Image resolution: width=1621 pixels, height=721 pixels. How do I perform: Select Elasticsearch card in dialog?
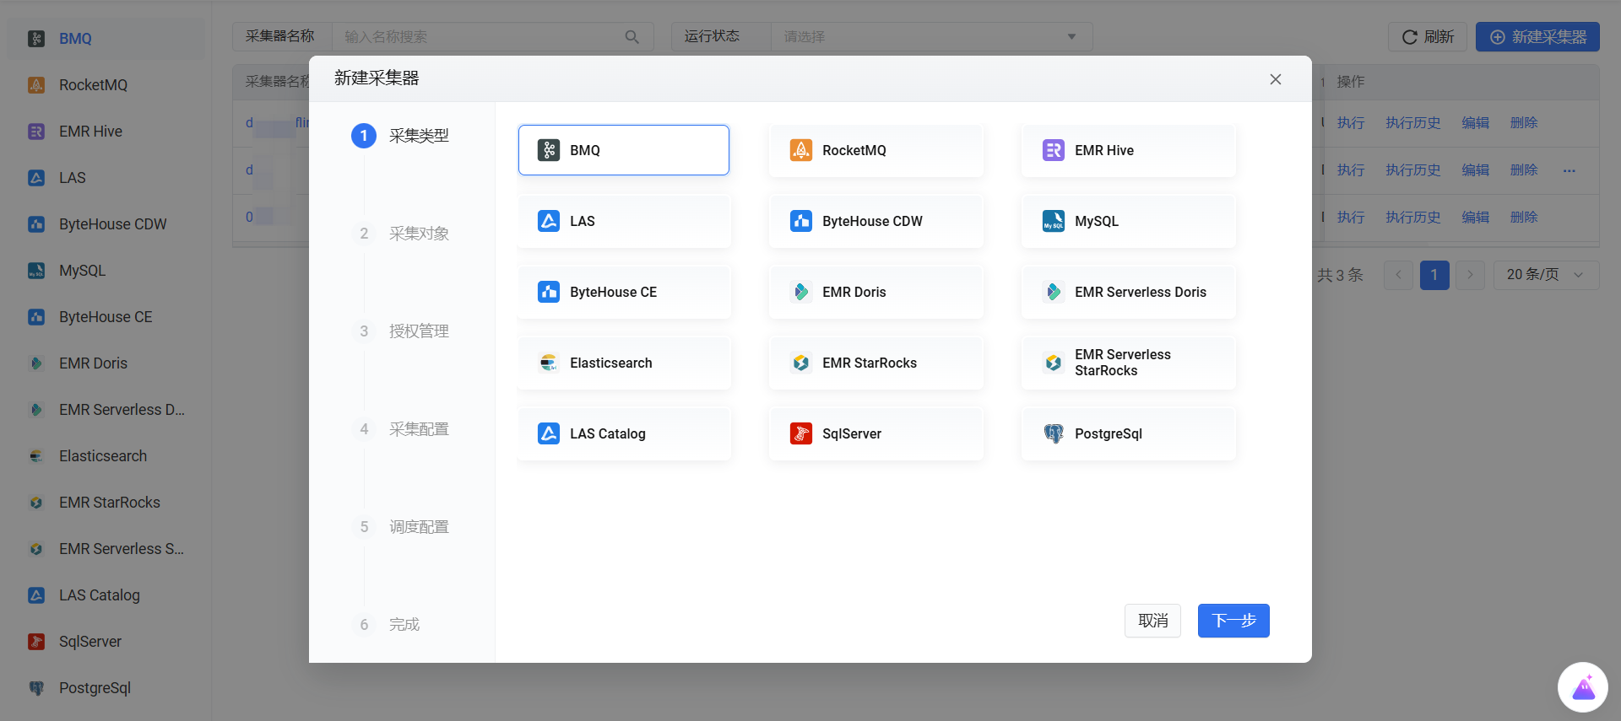pos(623,363)
